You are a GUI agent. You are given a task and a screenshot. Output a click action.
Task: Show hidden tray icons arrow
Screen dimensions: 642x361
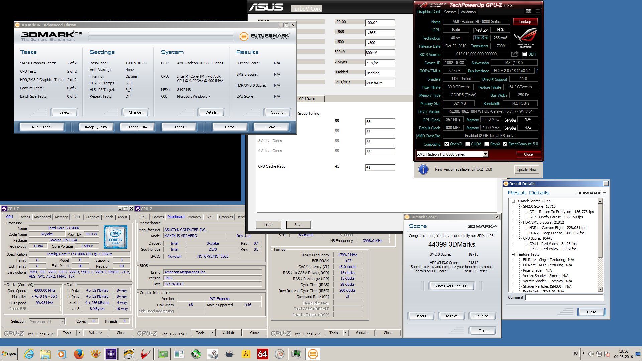583,354
